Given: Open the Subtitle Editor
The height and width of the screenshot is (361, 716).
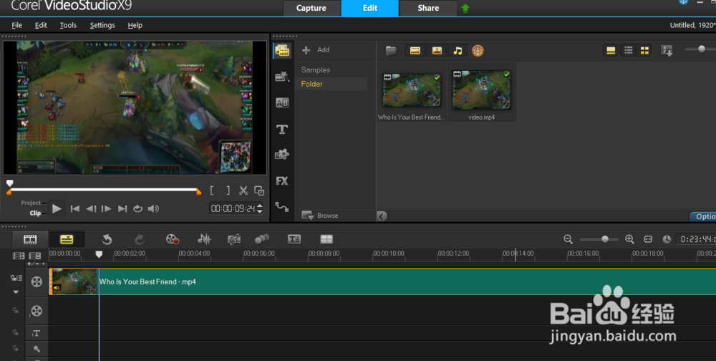Looking at the screenshot, I should point(294,239).
